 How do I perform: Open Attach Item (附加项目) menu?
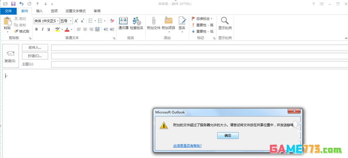[169, 25]
